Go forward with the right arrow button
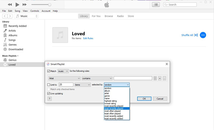Screen dimensions: 214x130 point(10,16)
